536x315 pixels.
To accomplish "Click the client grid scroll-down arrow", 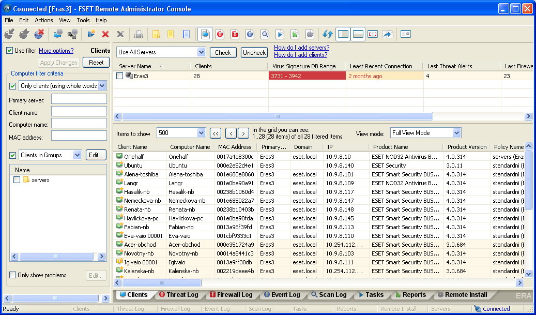I will (528, 274).
